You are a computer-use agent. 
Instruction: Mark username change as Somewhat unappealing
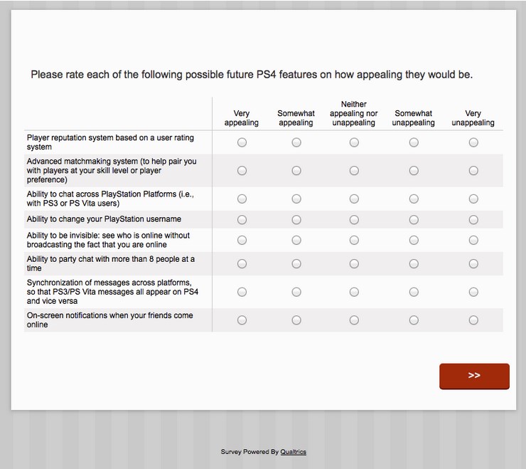tap(414, 220)
